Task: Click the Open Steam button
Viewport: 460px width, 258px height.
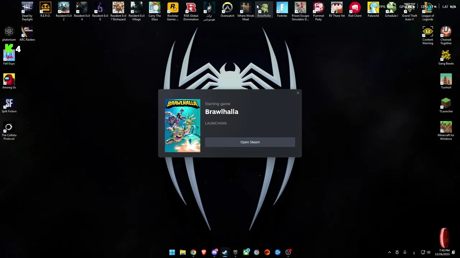Action: 250,142
